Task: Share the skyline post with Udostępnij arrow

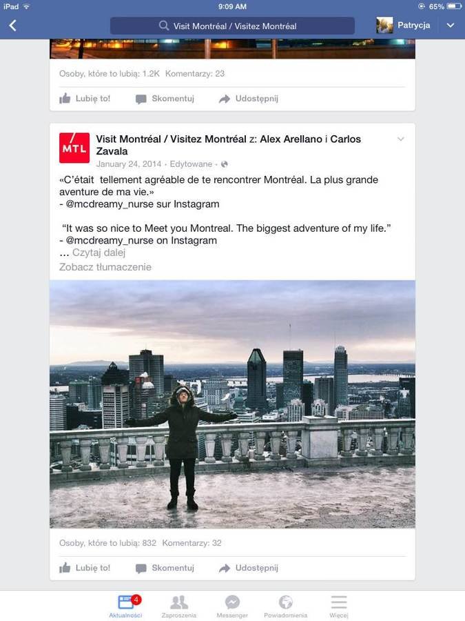Action: [248, 568]
